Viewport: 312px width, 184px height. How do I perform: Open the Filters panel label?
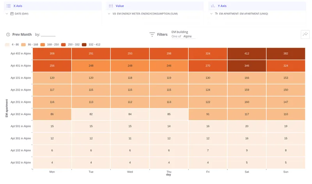(x=162, y=35)
